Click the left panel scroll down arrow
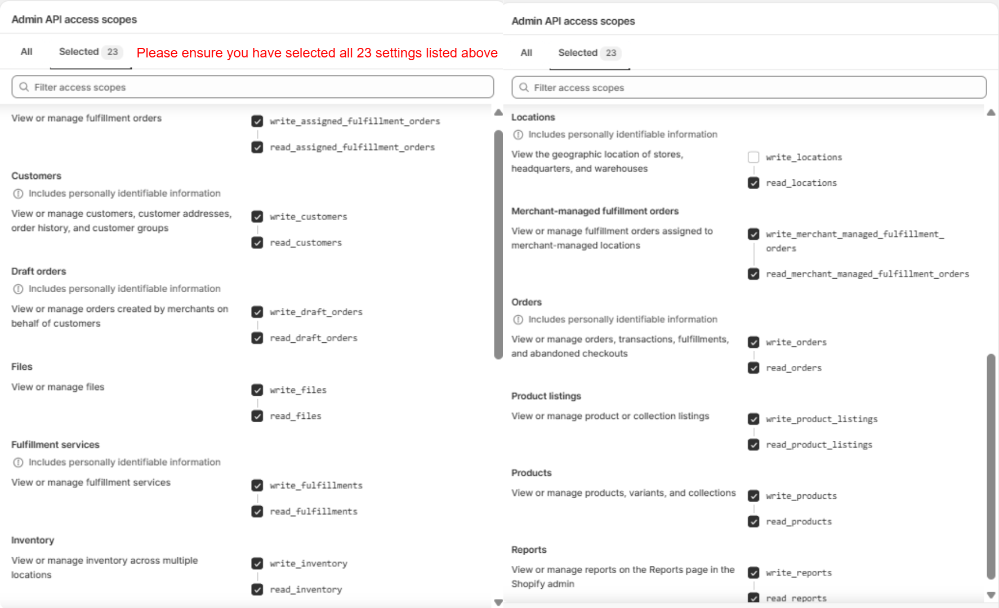Screen dimensions: 999x608 [x=498, y=602]
